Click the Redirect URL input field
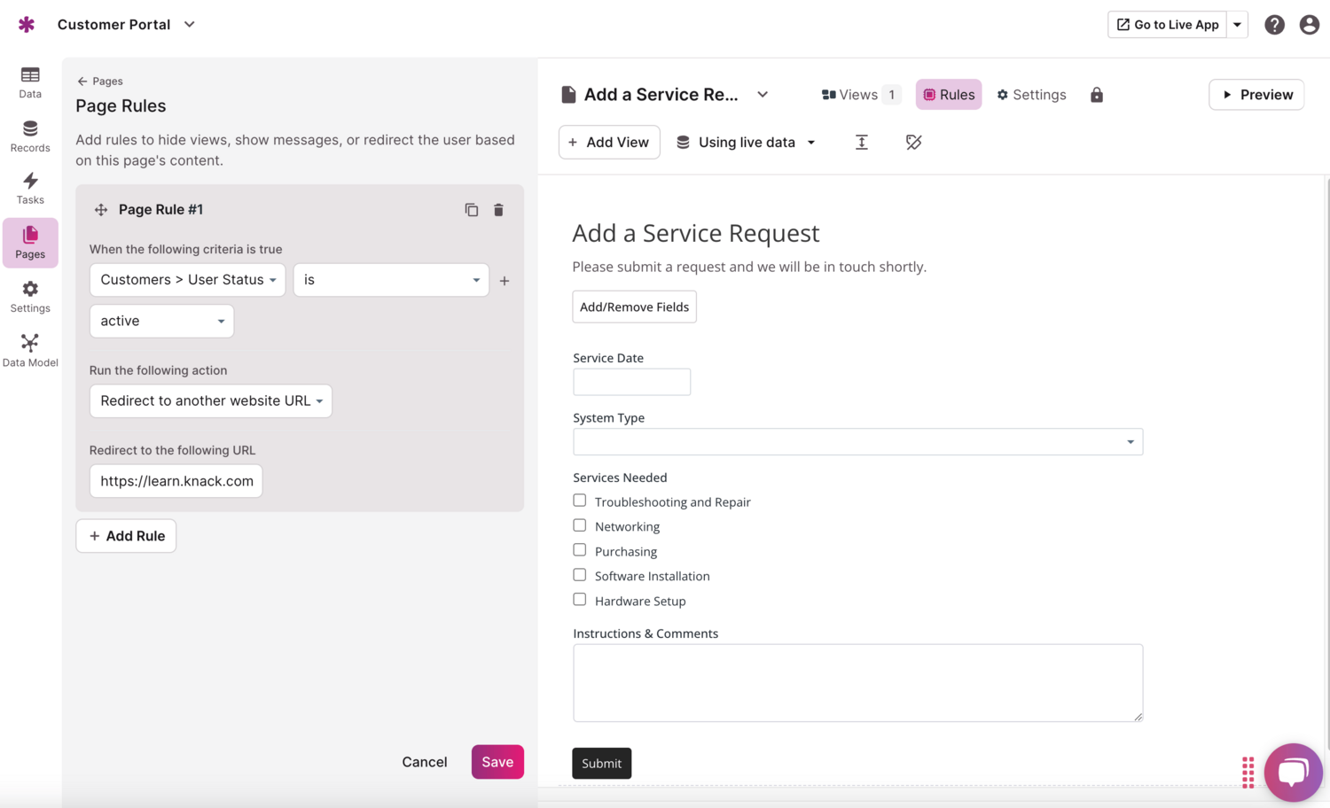Image resolution: width=1330 pixels, height=808 pixels. pos(176,481)
